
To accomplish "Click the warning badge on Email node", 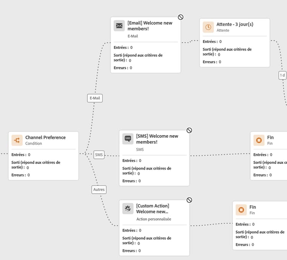I will [x=181, y=17].
